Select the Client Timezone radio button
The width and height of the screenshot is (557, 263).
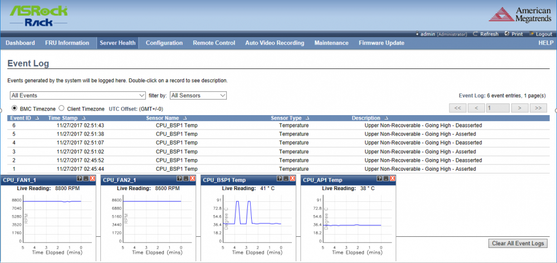point(61,108)
